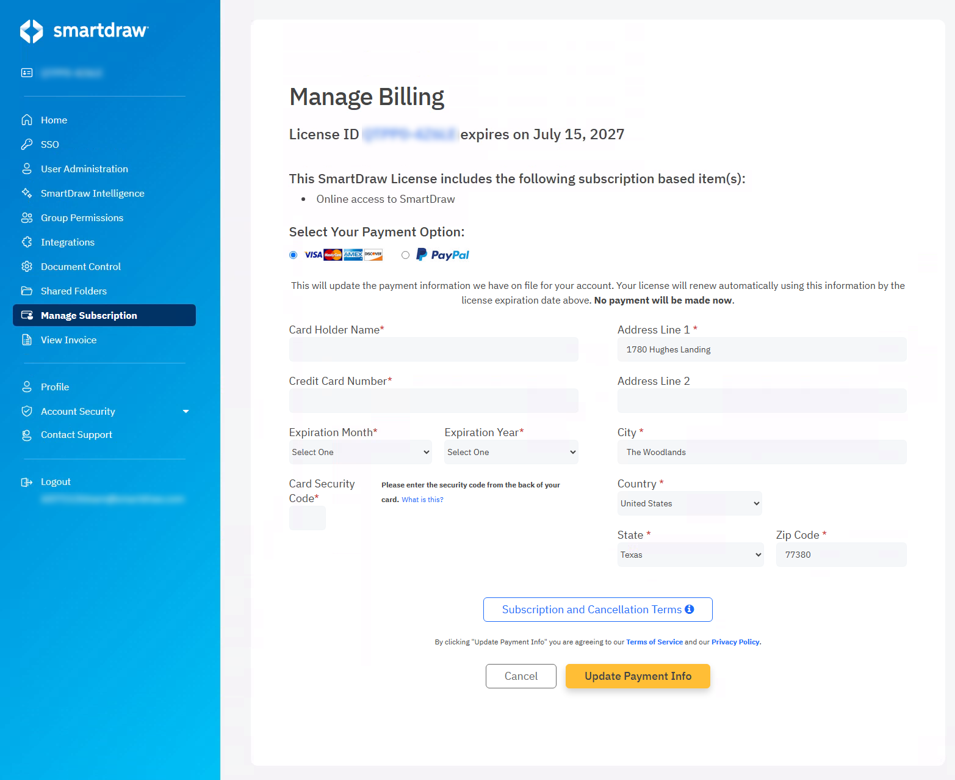Open the State dropdown showing Texas
Image resolution: width=955 pixels, height=780 pixels.
(691, 555)
